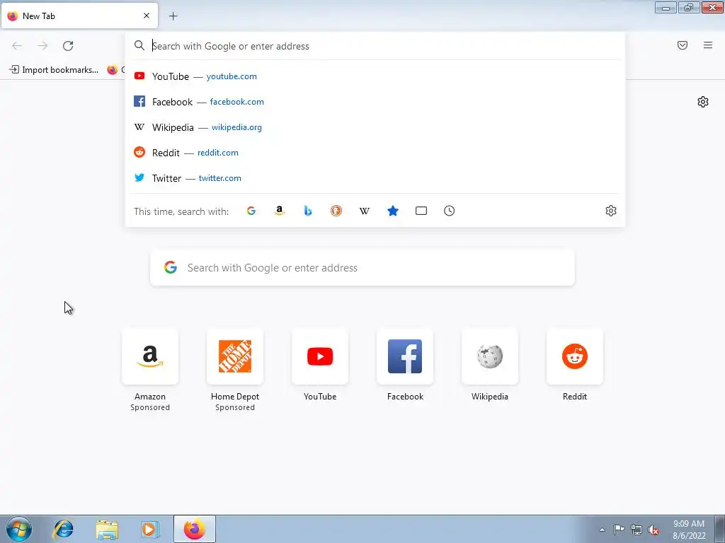Go back one page
The image size is (725, 543).
[17, 46]
